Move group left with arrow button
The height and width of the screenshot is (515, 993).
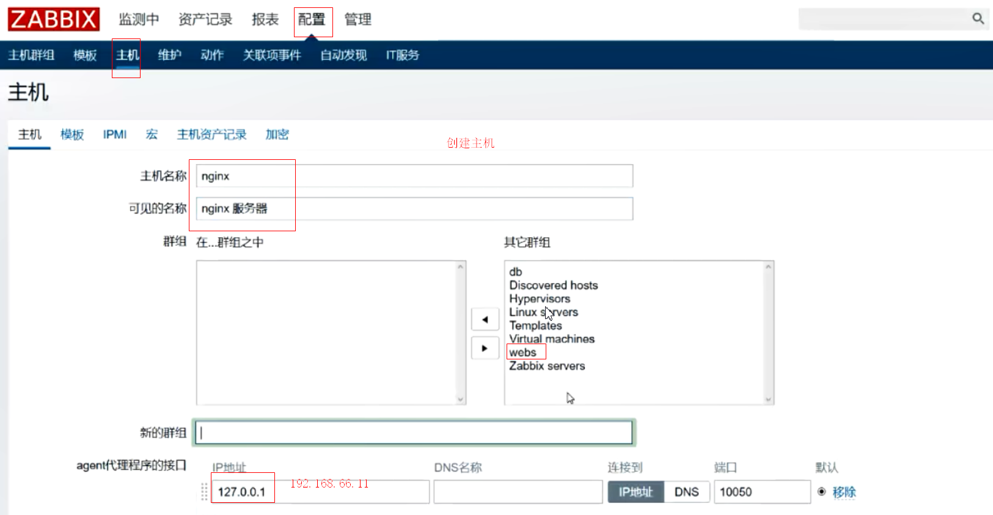tap(485, 319)
